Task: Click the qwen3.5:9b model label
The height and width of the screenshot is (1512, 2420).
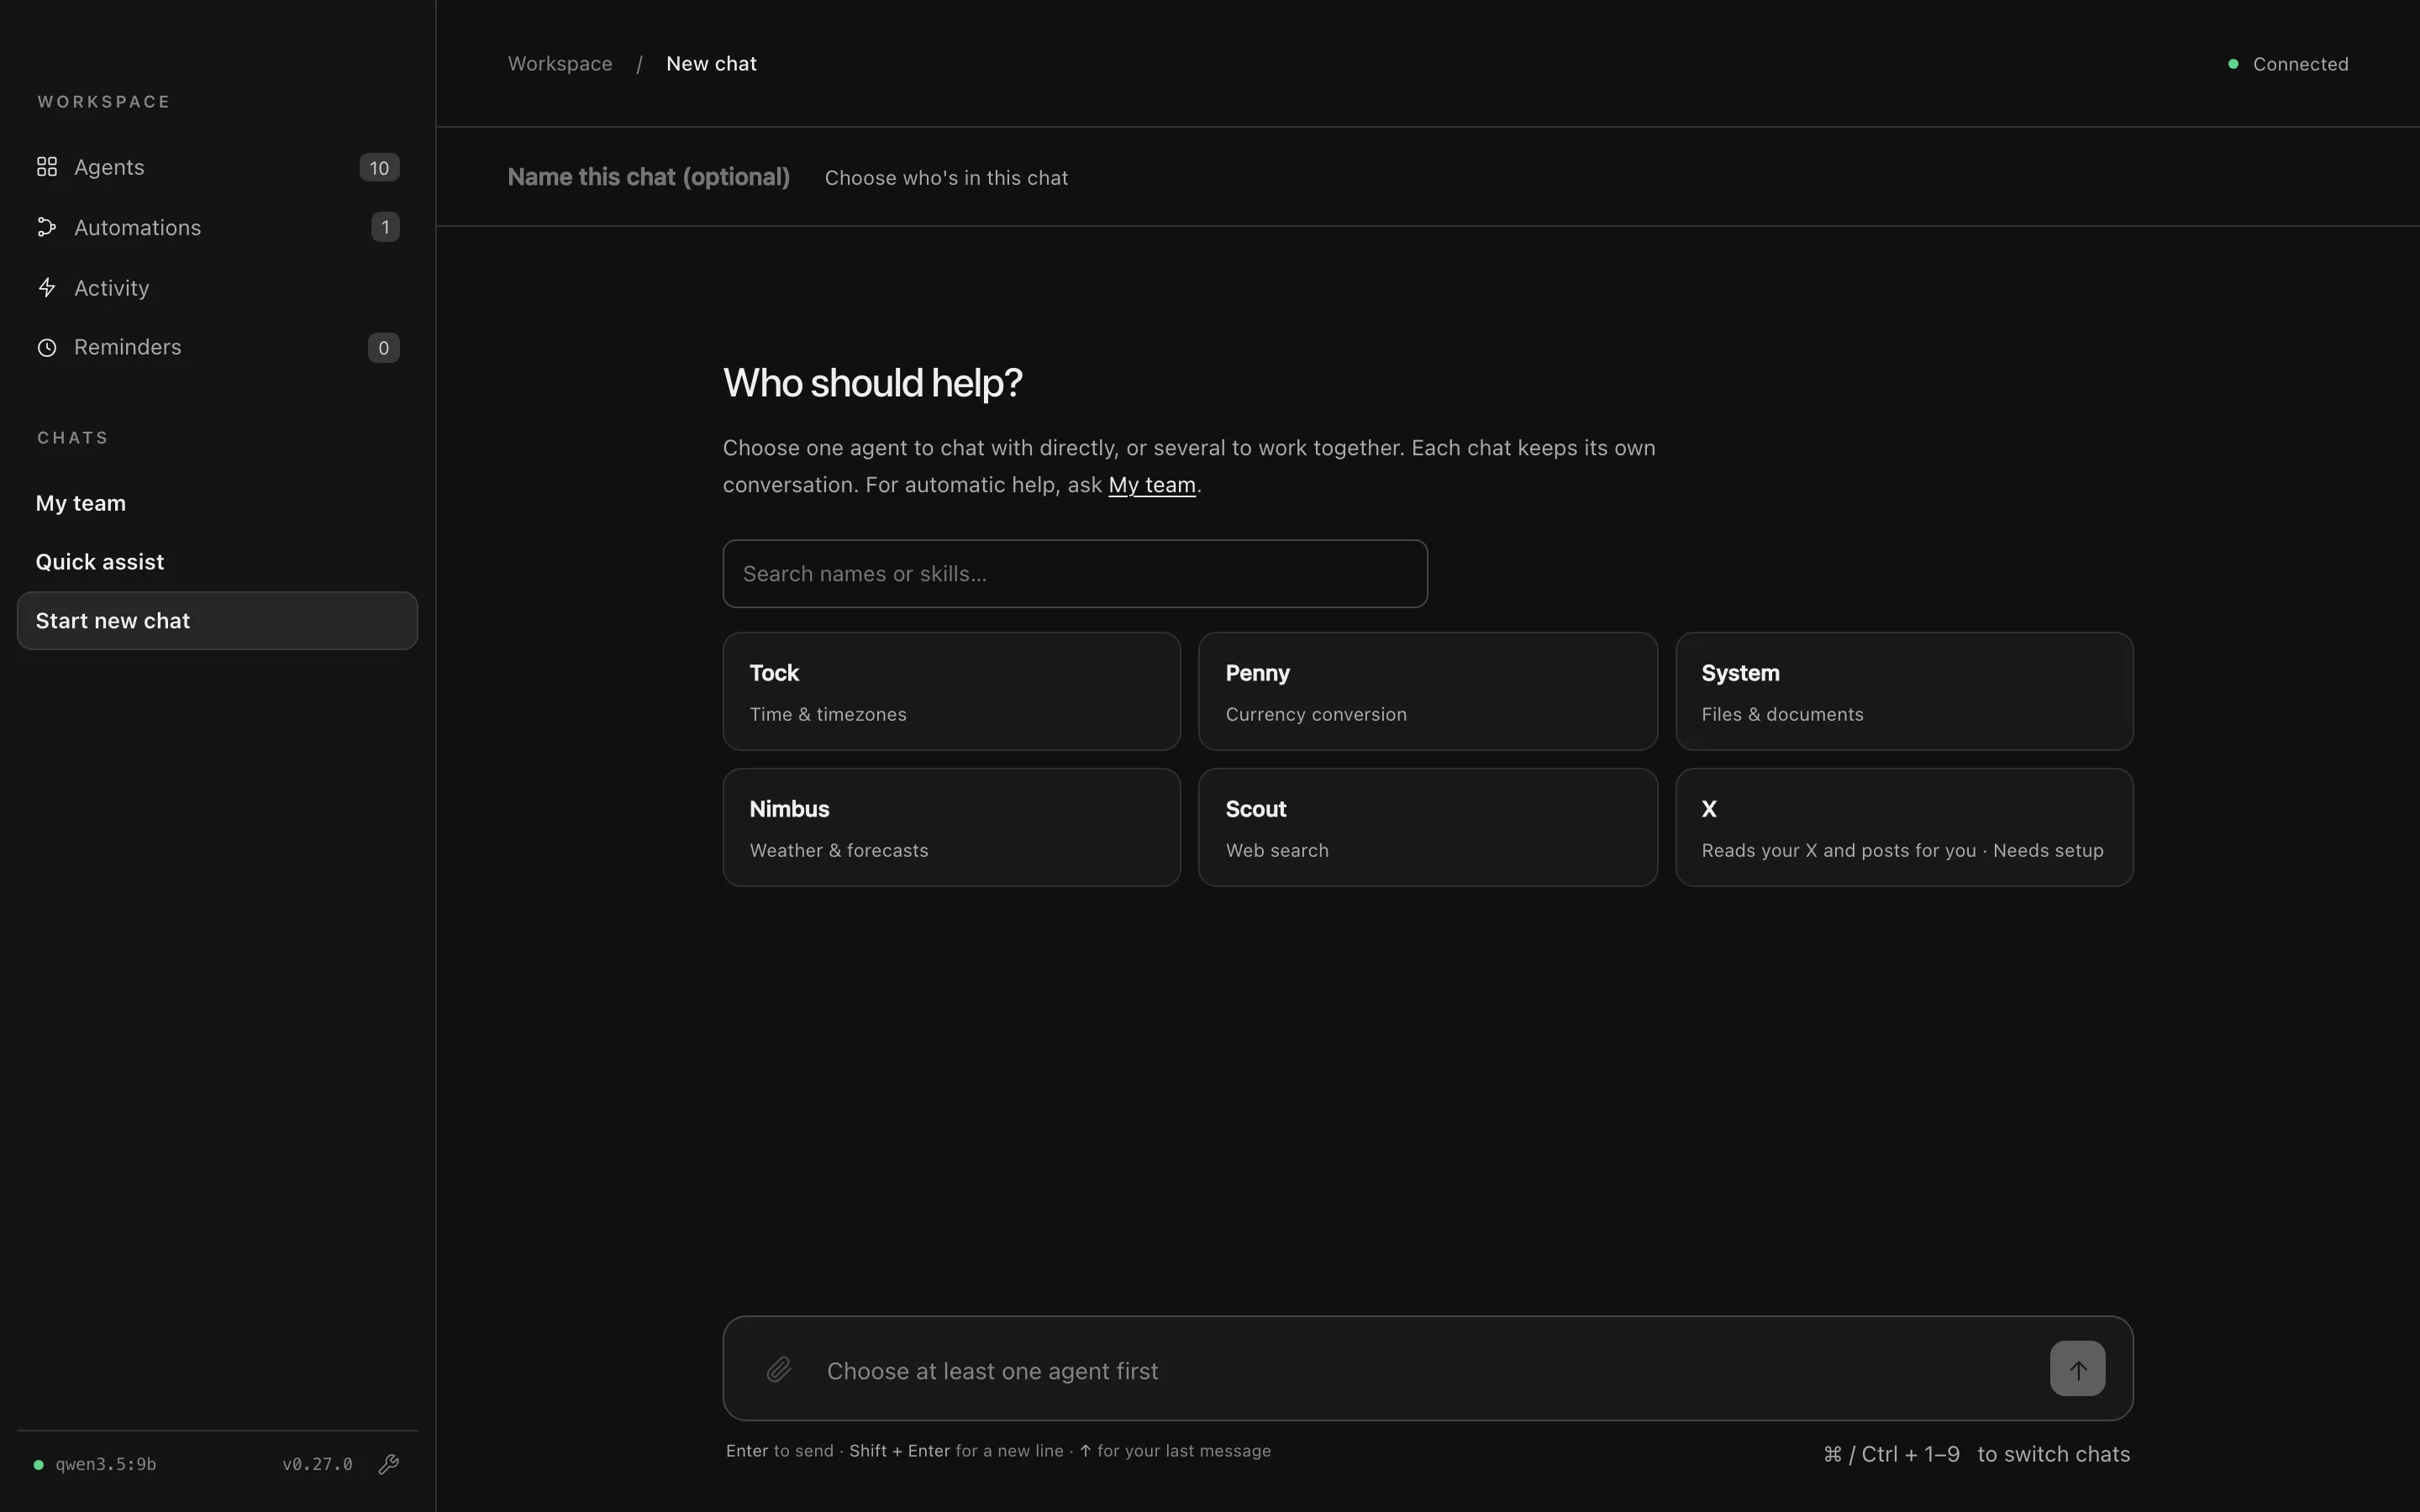Action: click(x=106, y=1465)
